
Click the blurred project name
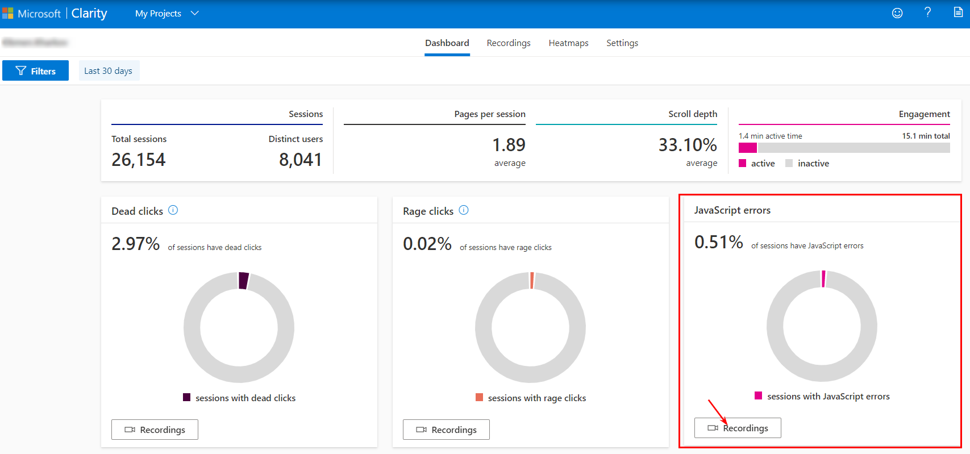click(x=35, y=42)
